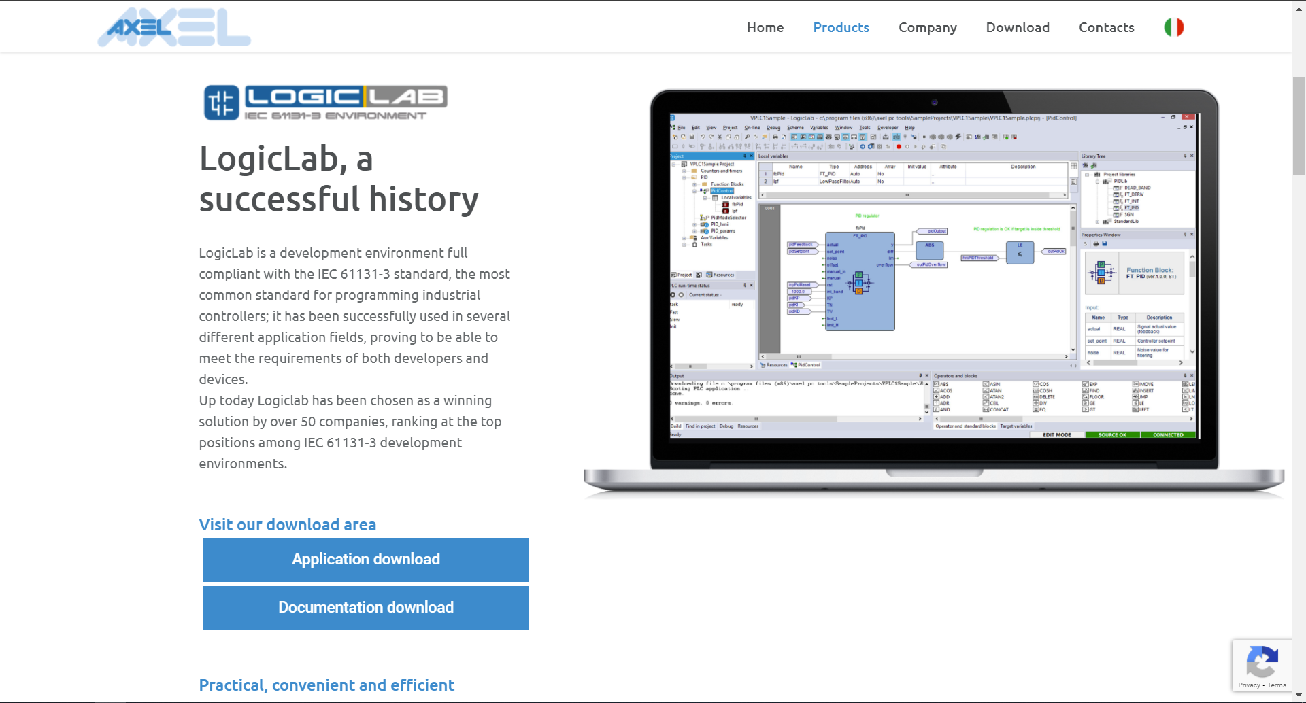Open the reCAPTCHA Privacy link
Image resolution: width=1306 pixels, height=703 pixels.
tap(1249, 685)
